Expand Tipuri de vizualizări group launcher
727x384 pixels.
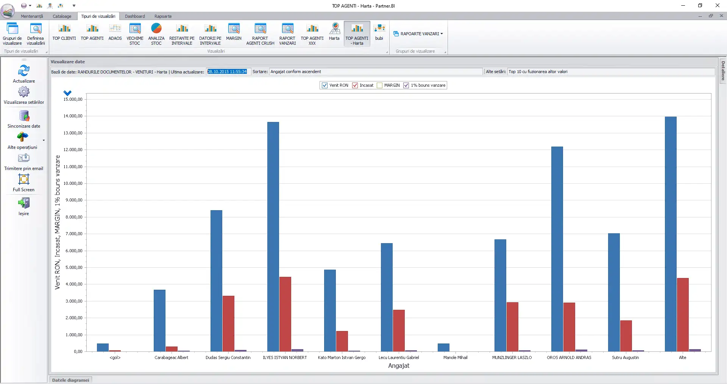47,52
